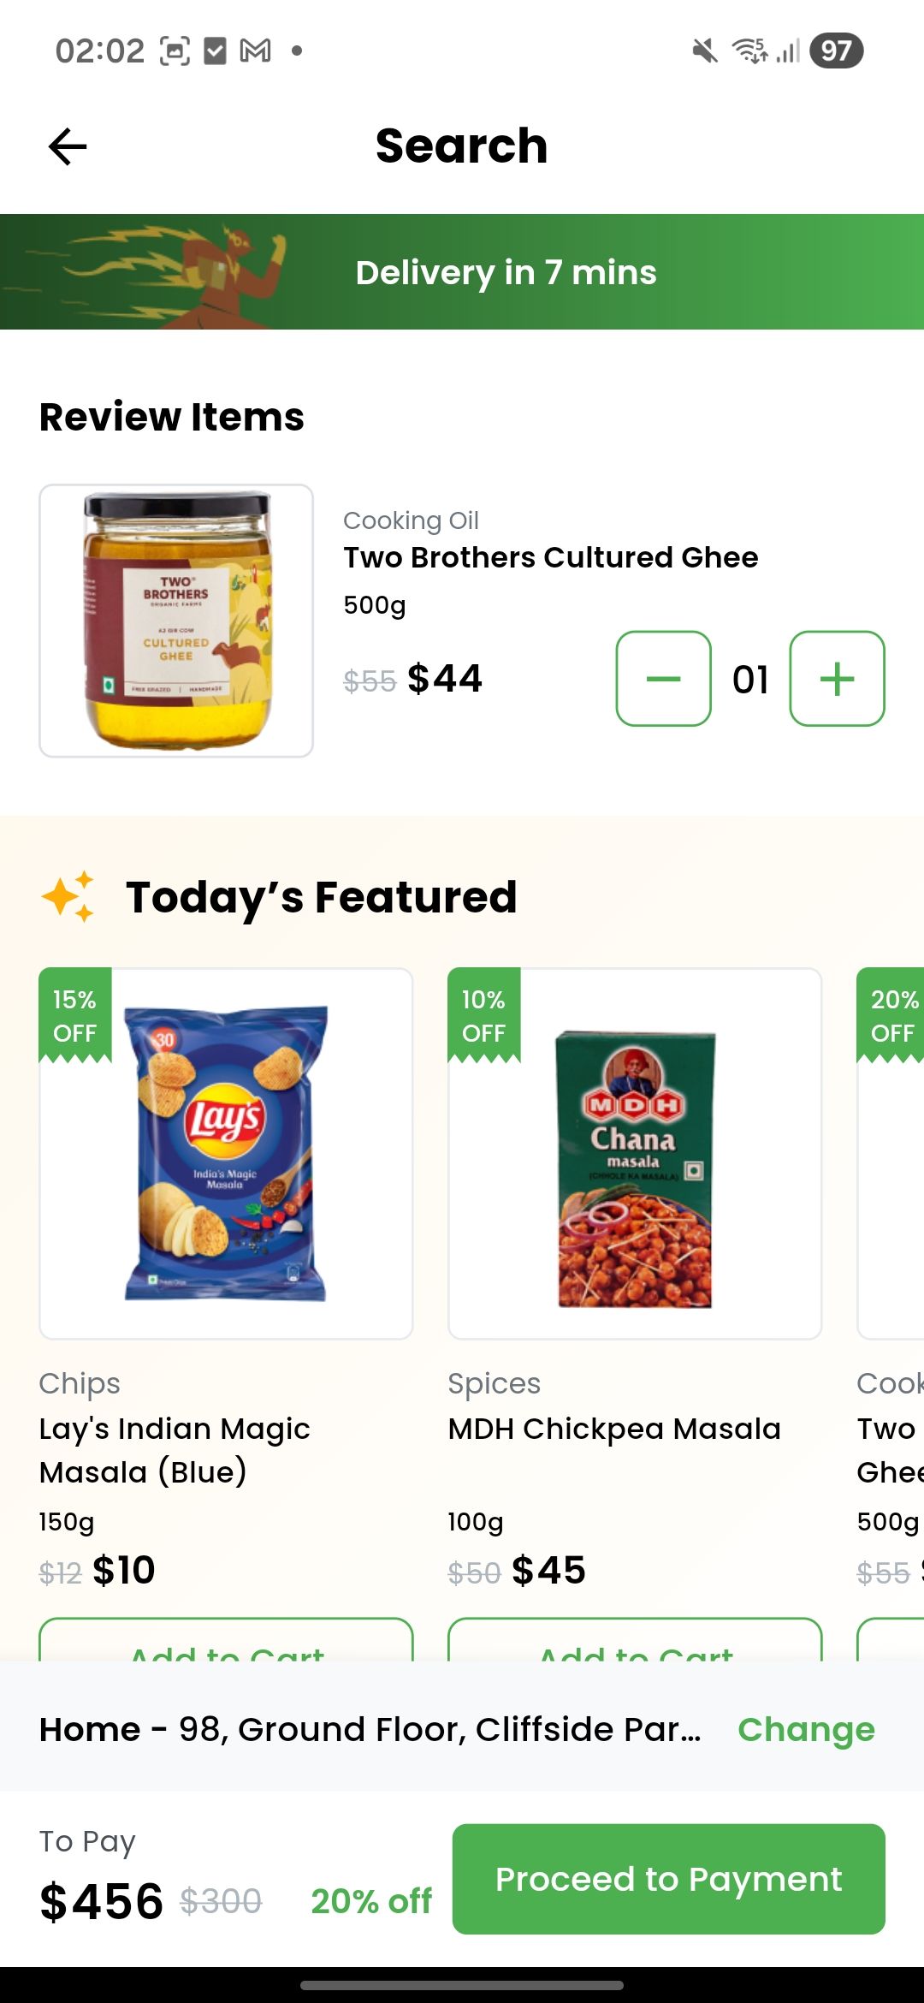
Task: Tap the Home delivery address text
Action: 370,1729
